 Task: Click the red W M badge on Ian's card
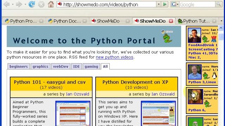point(214,39)
